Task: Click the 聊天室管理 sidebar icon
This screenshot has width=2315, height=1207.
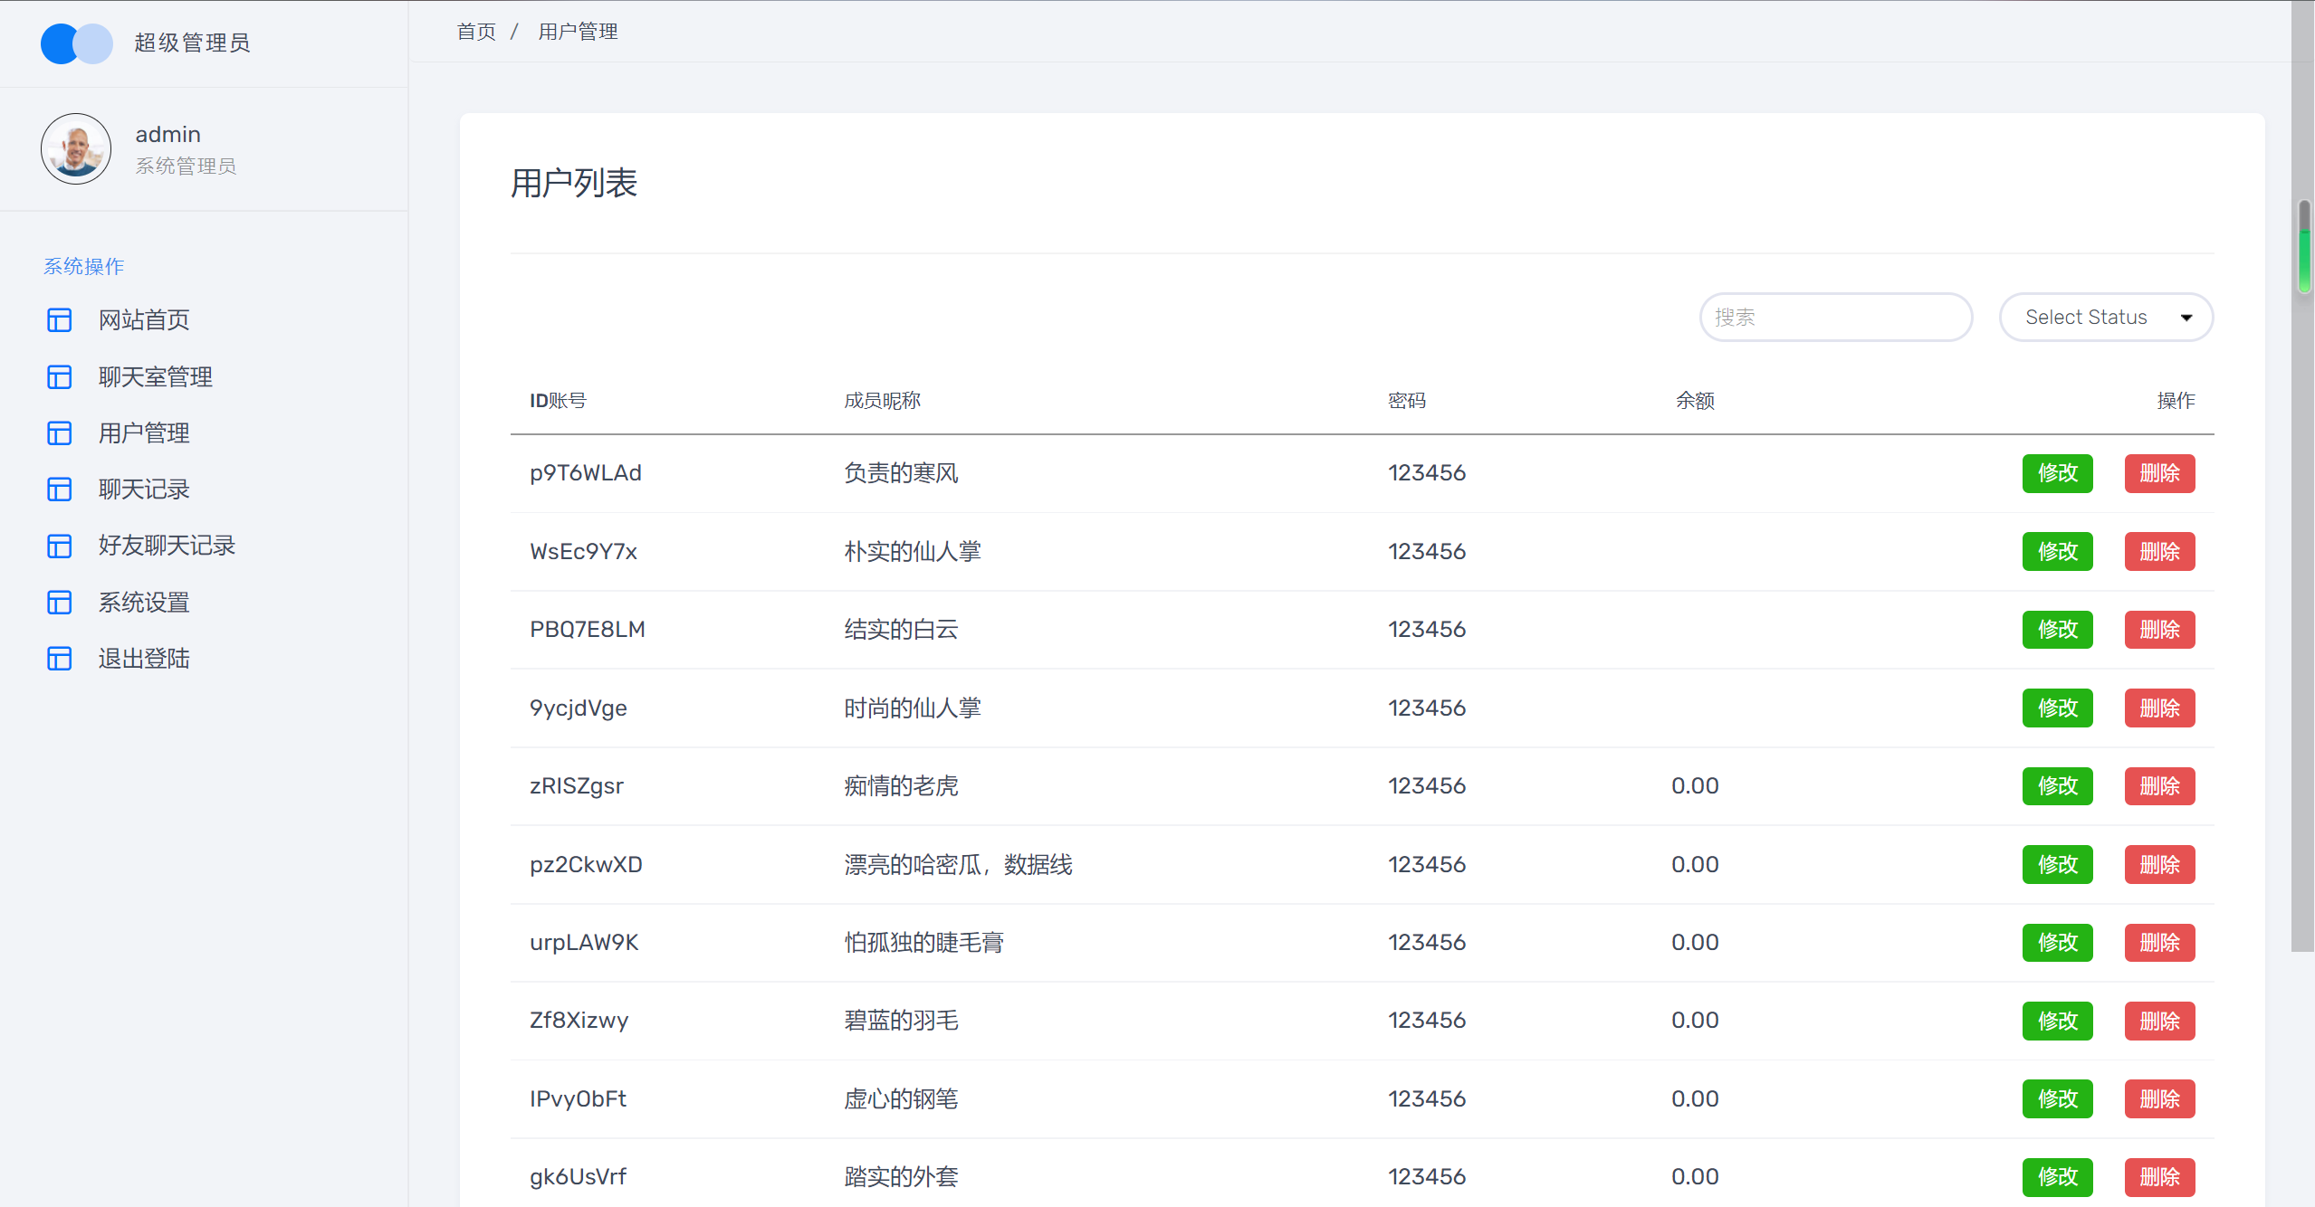Action: click(57, 375)
